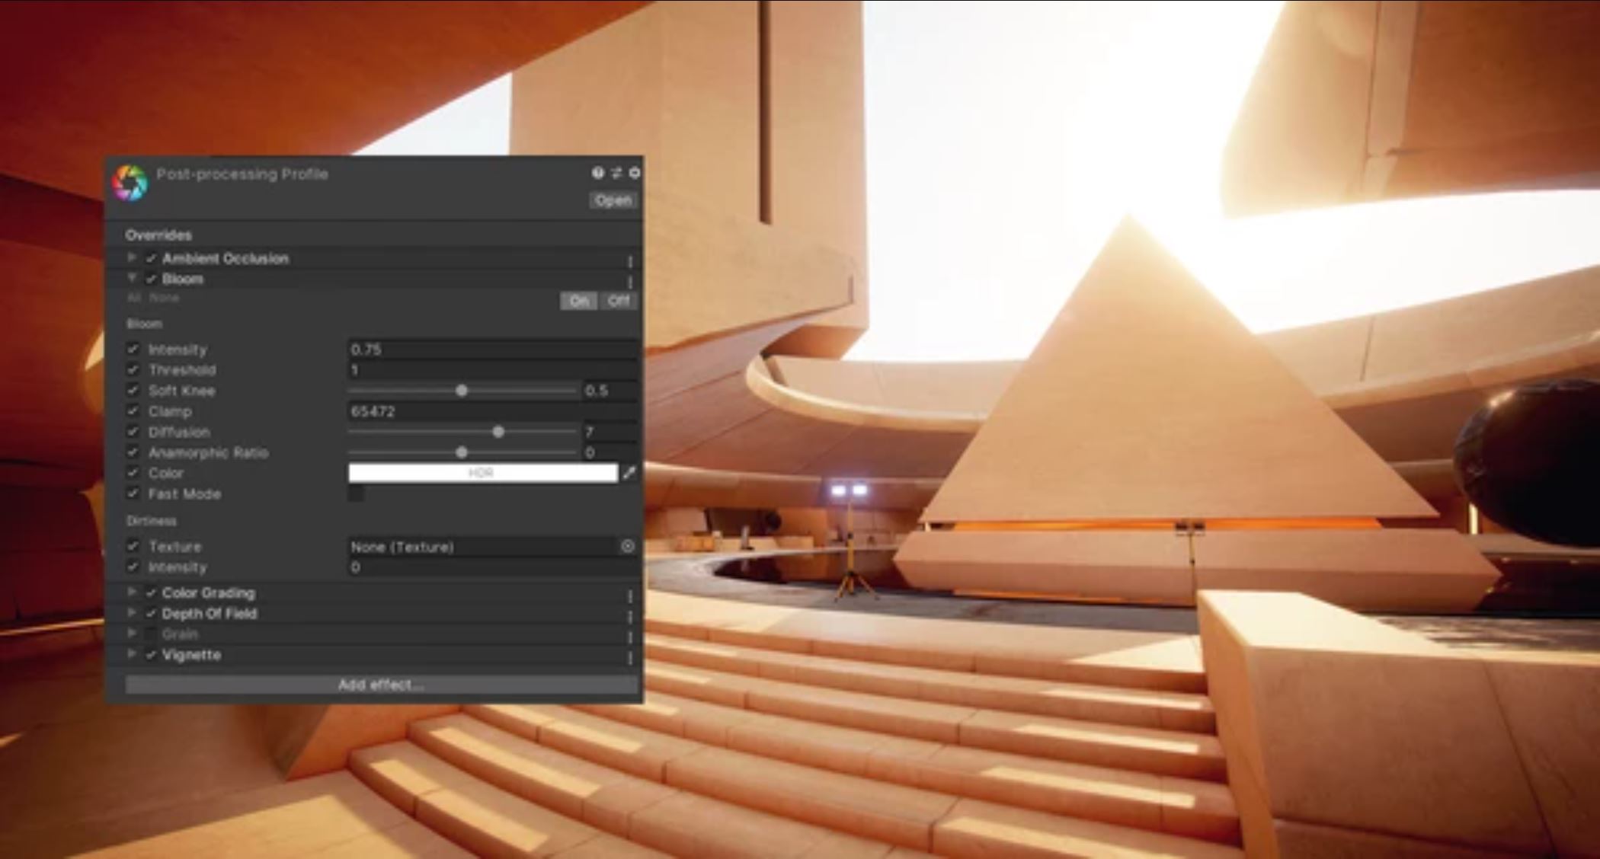
Task: Click Off to disable all Bloom overrides
Action: click(x=618, y=301)
